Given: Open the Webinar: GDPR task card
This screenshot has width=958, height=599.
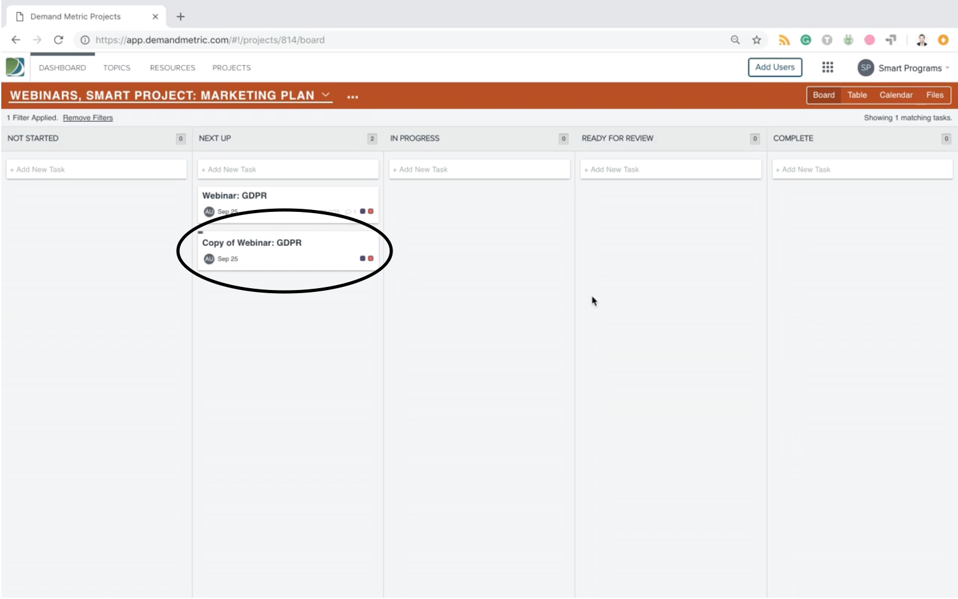Looking at the screenshot, I should coord(288,204).
